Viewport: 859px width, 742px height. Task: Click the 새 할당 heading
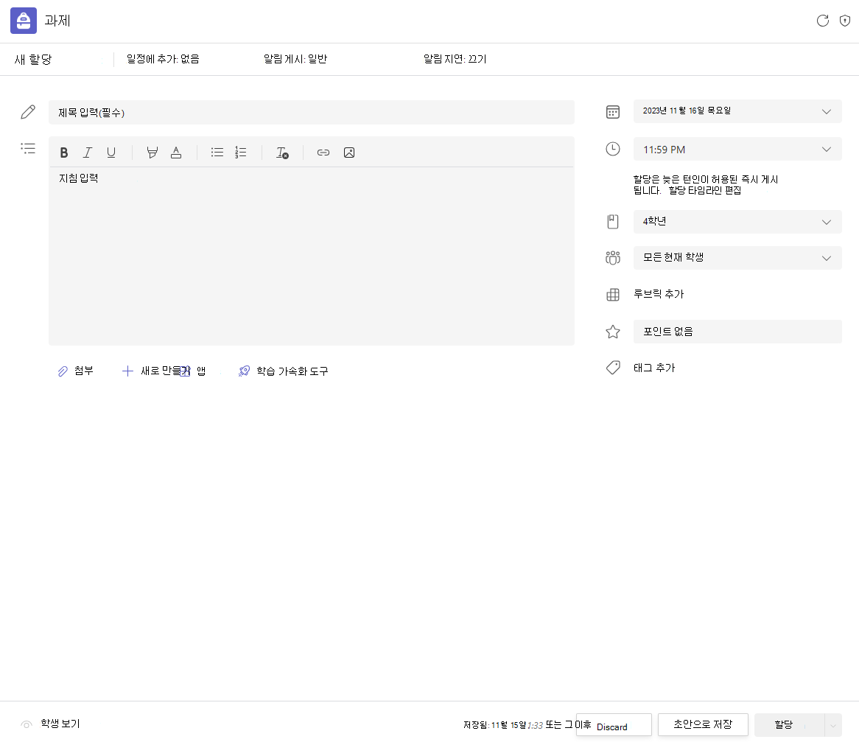pos(33,59)
